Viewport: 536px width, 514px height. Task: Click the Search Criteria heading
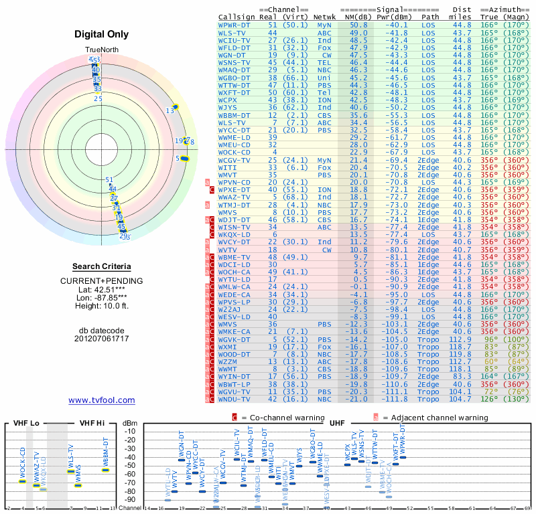point(102,266)
